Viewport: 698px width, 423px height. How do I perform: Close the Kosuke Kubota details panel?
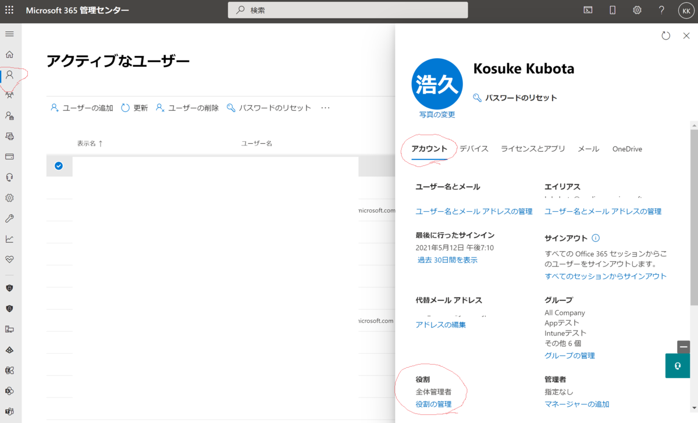686,36
